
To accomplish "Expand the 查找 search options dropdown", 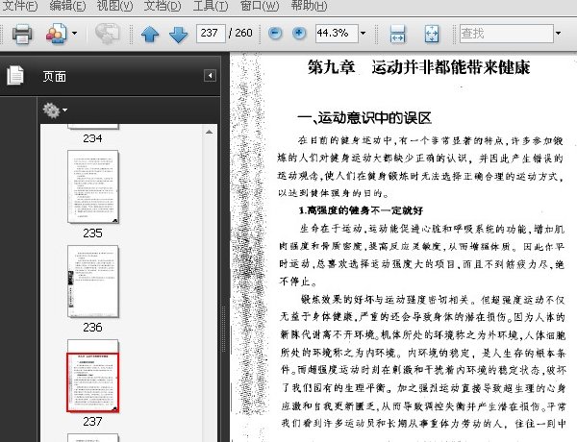I will (x=558, y=34).
